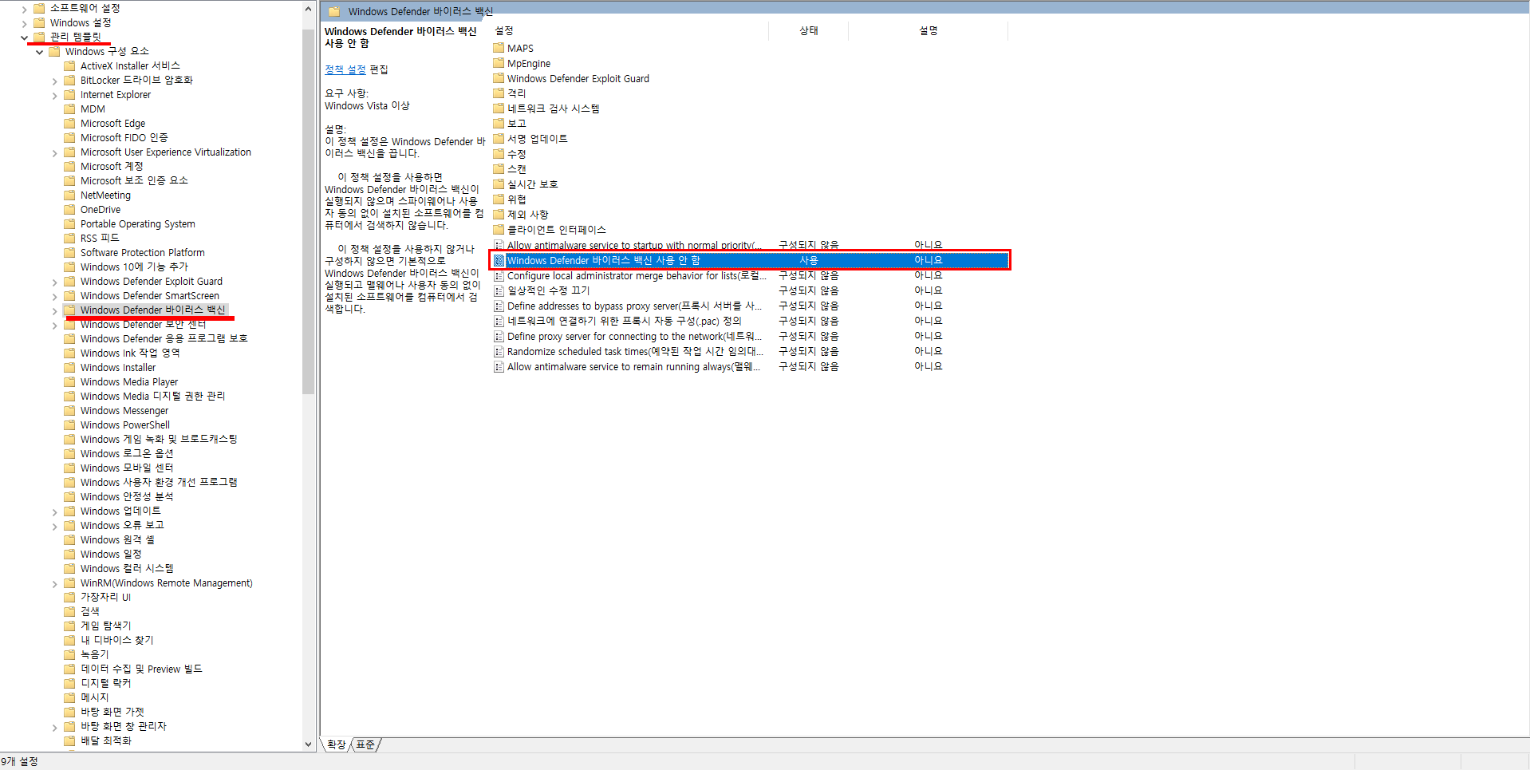The height and width of the screenshot is (770, 1530).
Task: Select the highlighted Windows Defender 바이러스 백신 사용 안 함 row
Action: coord(750,260)
